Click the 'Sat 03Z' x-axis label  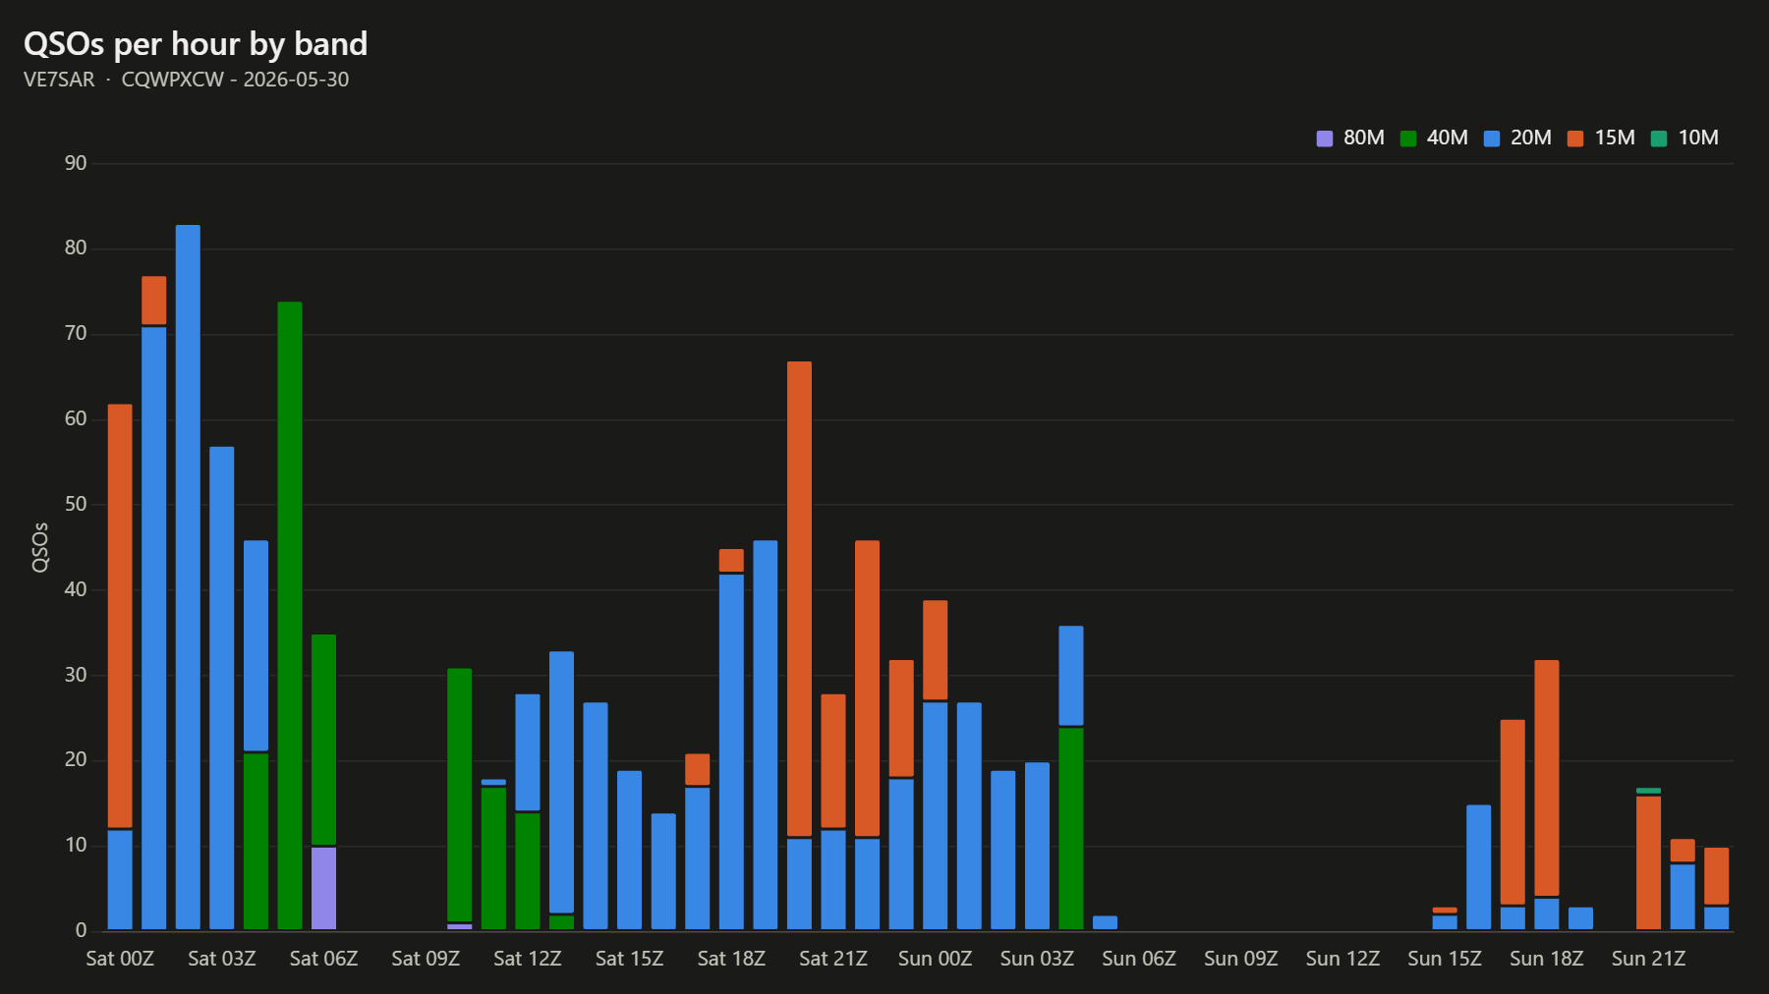coord(222,959)
